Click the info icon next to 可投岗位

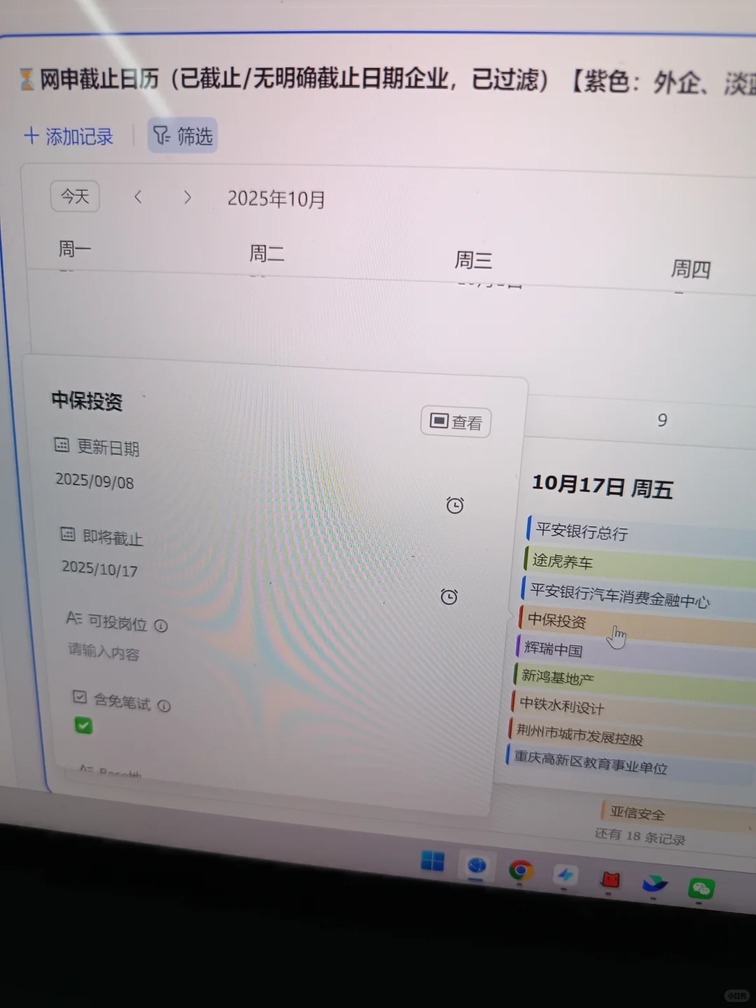(162, 626)
